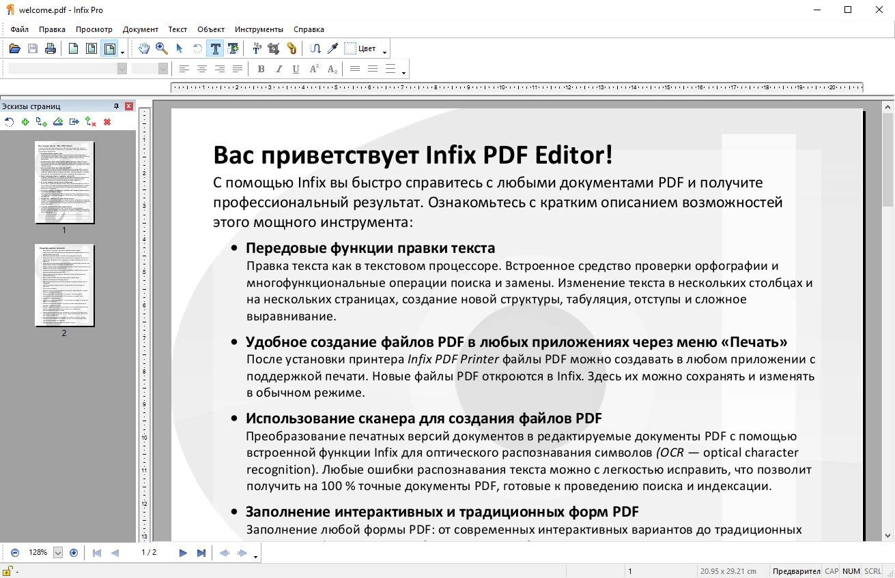This screenshot has height=578, width=895.
Task: Toggle Underline formatting
Action: coord(296,69)
